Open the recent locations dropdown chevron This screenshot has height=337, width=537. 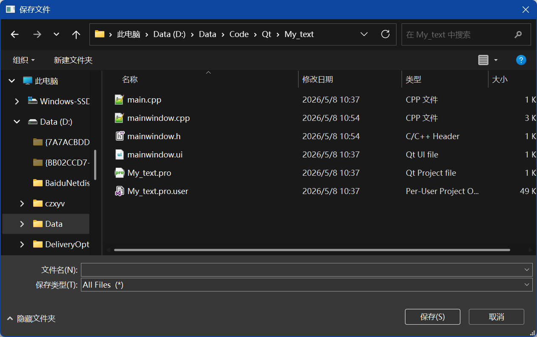(56, 34)
